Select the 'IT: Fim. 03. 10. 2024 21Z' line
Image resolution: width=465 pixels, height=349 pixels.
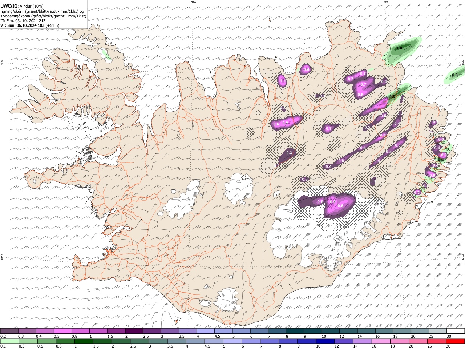[x=23, y=21]
